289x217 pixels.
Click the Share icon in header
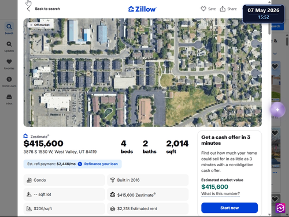[223, 9]
